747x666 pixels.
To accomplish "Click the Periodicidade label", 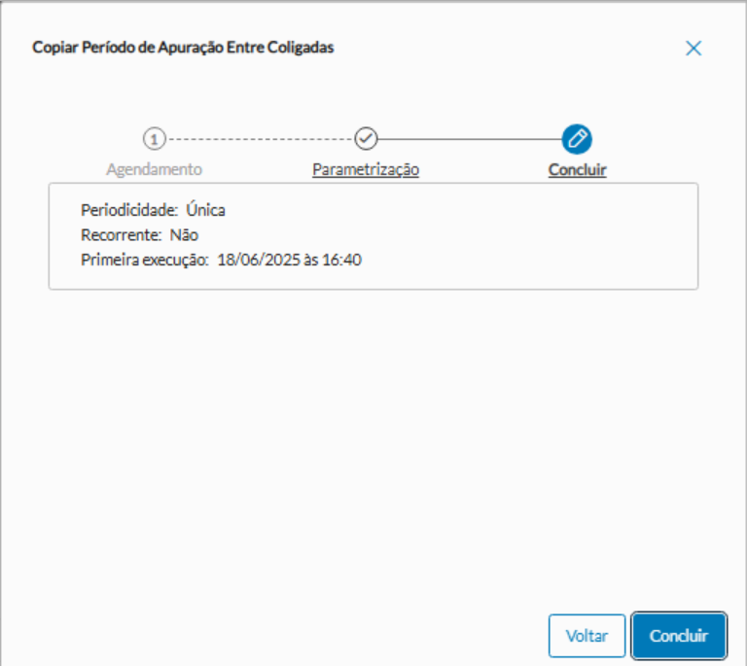I will tap(128, 209).
